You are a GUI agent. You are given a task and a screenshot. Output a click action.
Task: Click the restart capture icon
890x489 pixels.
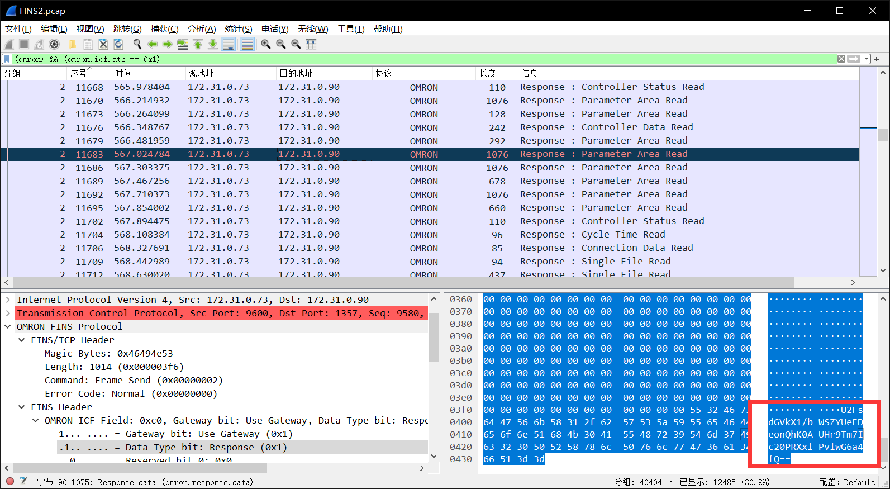(x=39, y=44)
